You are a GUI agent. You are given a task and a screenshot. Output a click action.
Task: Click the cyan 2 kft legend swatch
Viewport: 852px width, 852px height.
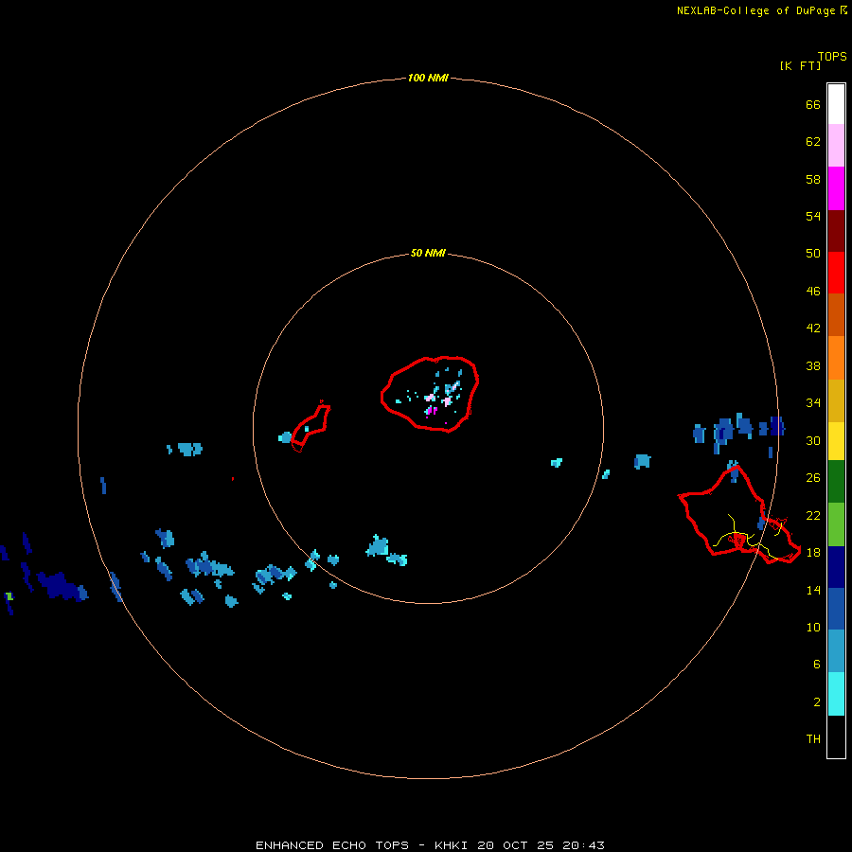click(836, 694)
